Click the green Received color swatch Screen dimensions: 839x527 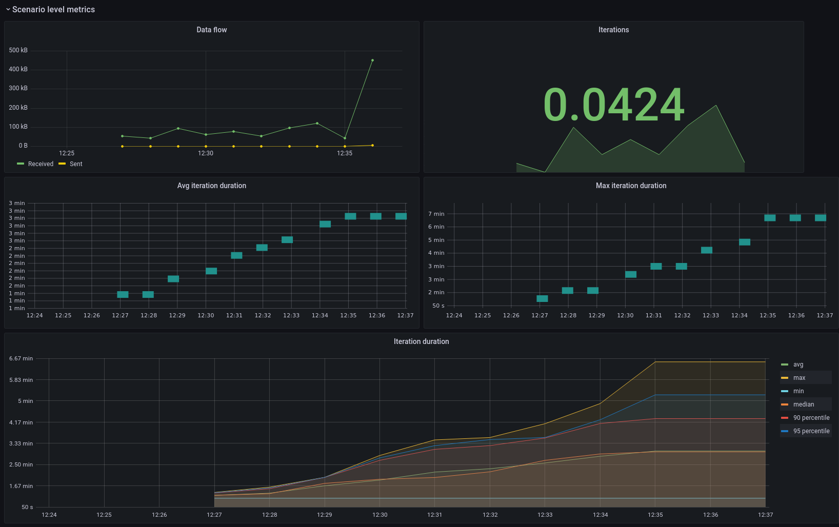[21, 164]
